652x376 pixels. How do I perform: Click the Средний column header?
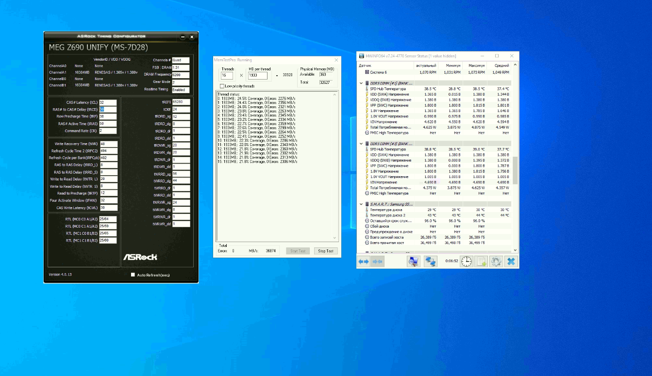(499, 65)
